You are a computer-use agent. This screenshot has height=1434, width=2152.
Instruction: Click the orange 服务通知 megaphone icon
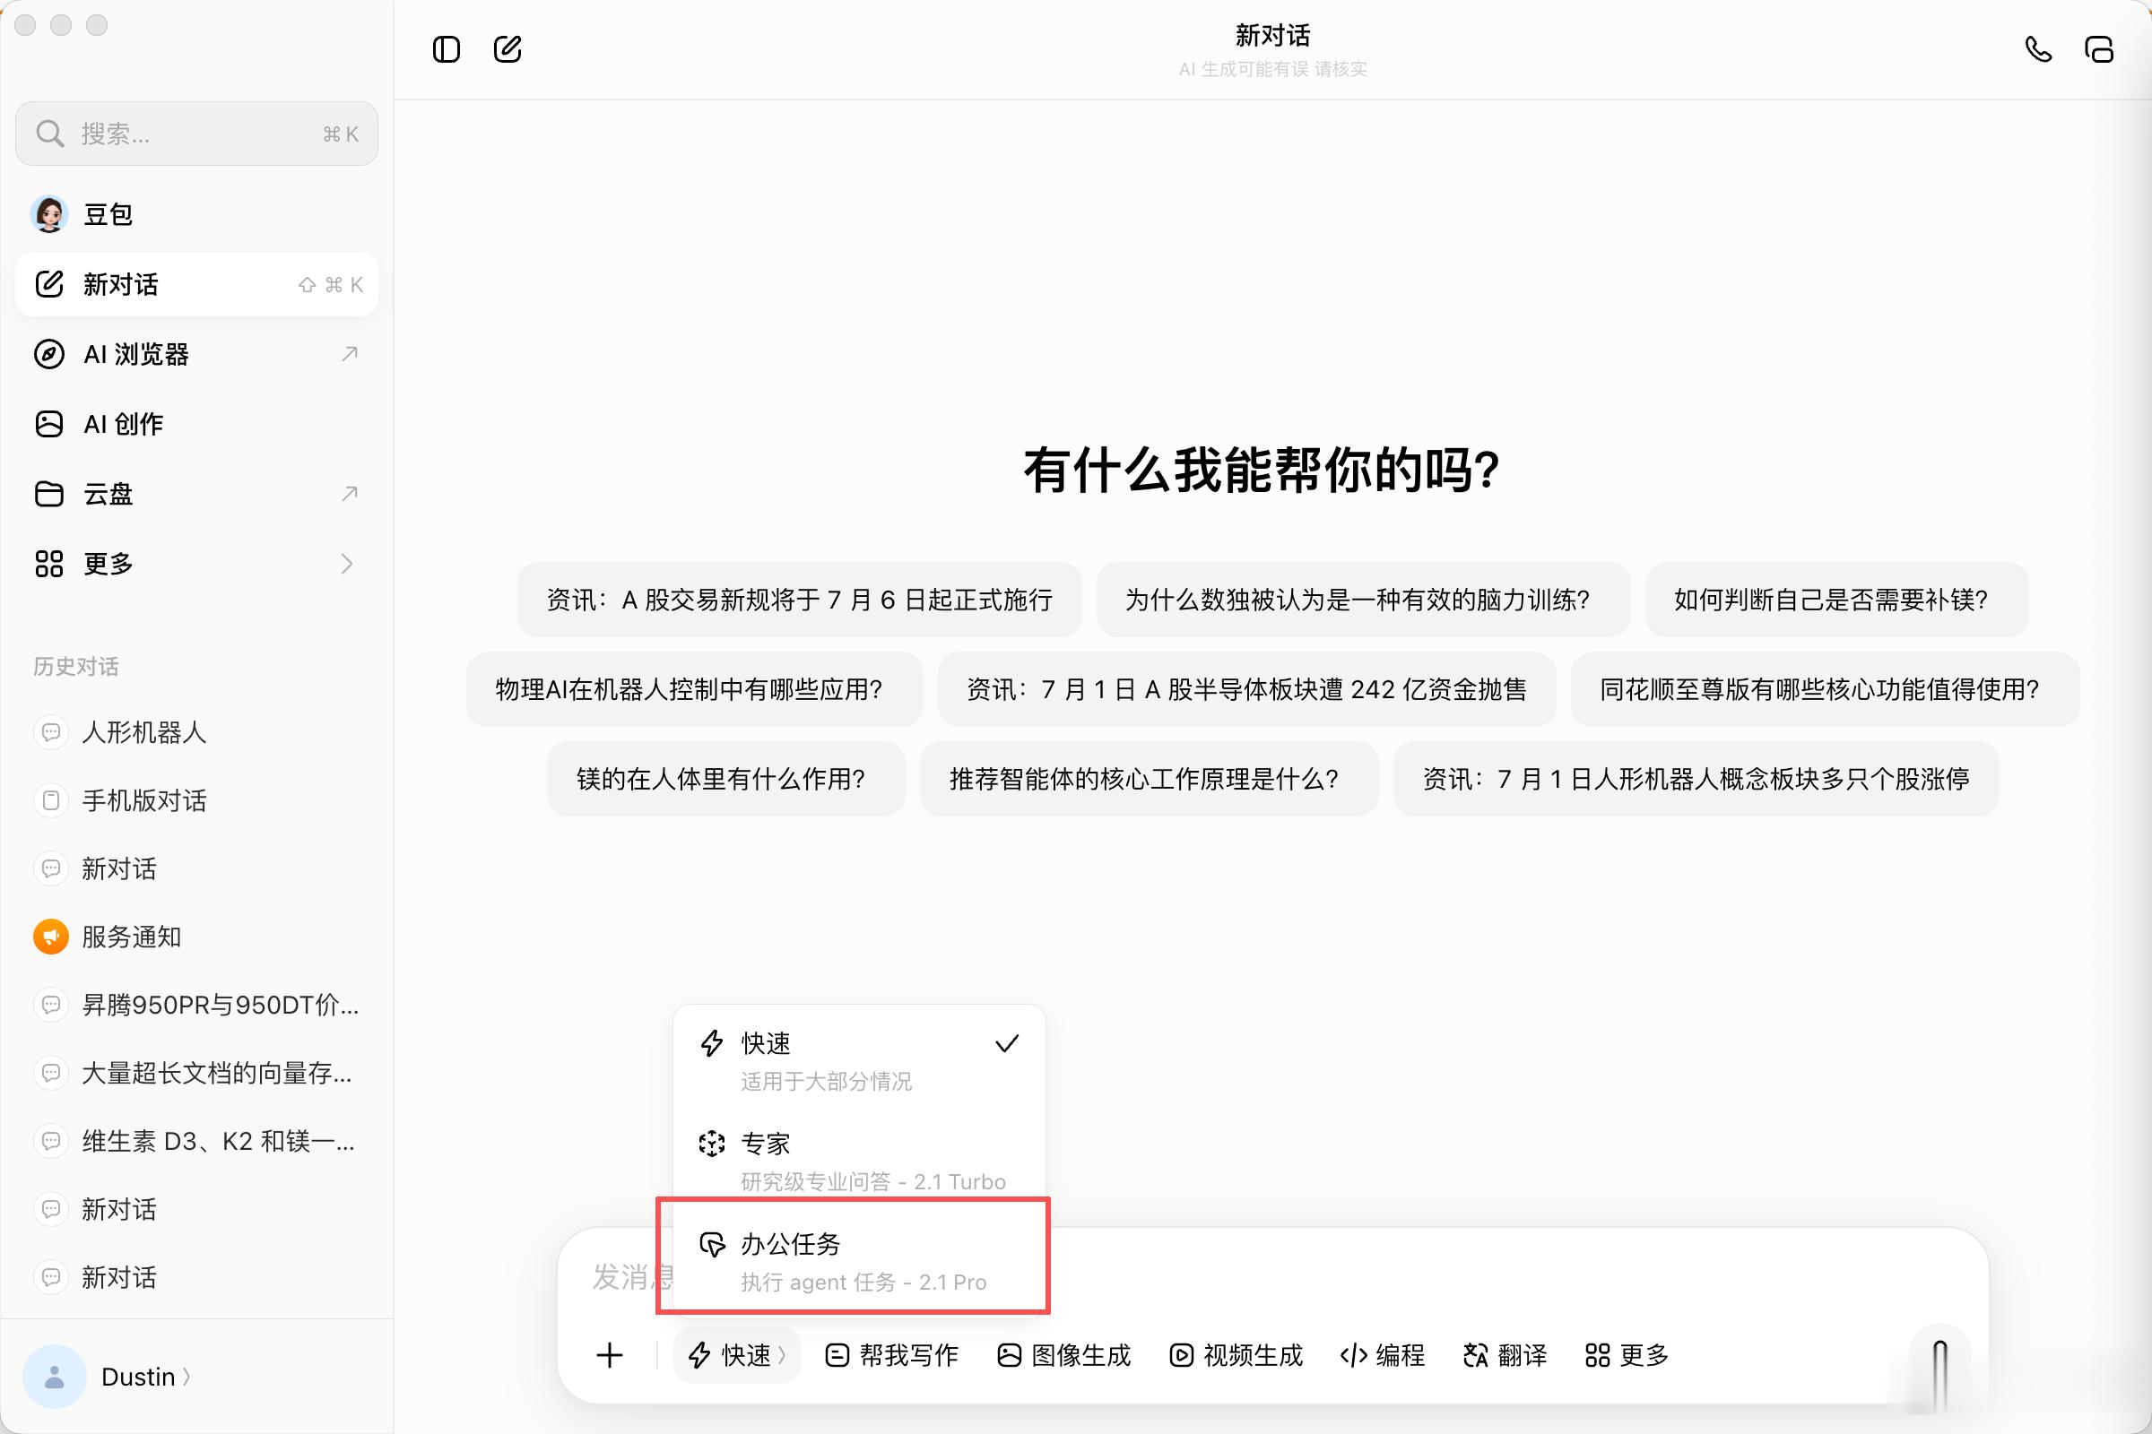point(51,937)
